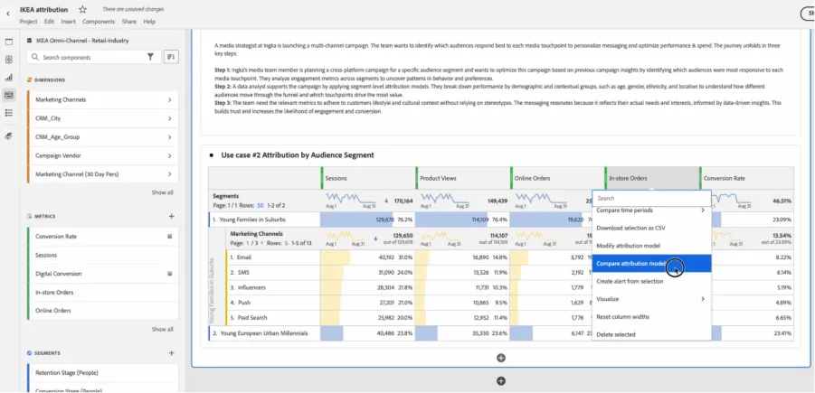Click sort arrow in Marketing Channels Sessions row

(375, 239)
